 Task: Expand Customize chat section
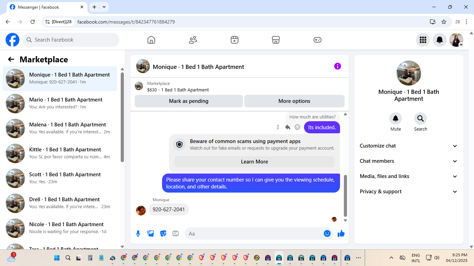(x=409, y=146)
